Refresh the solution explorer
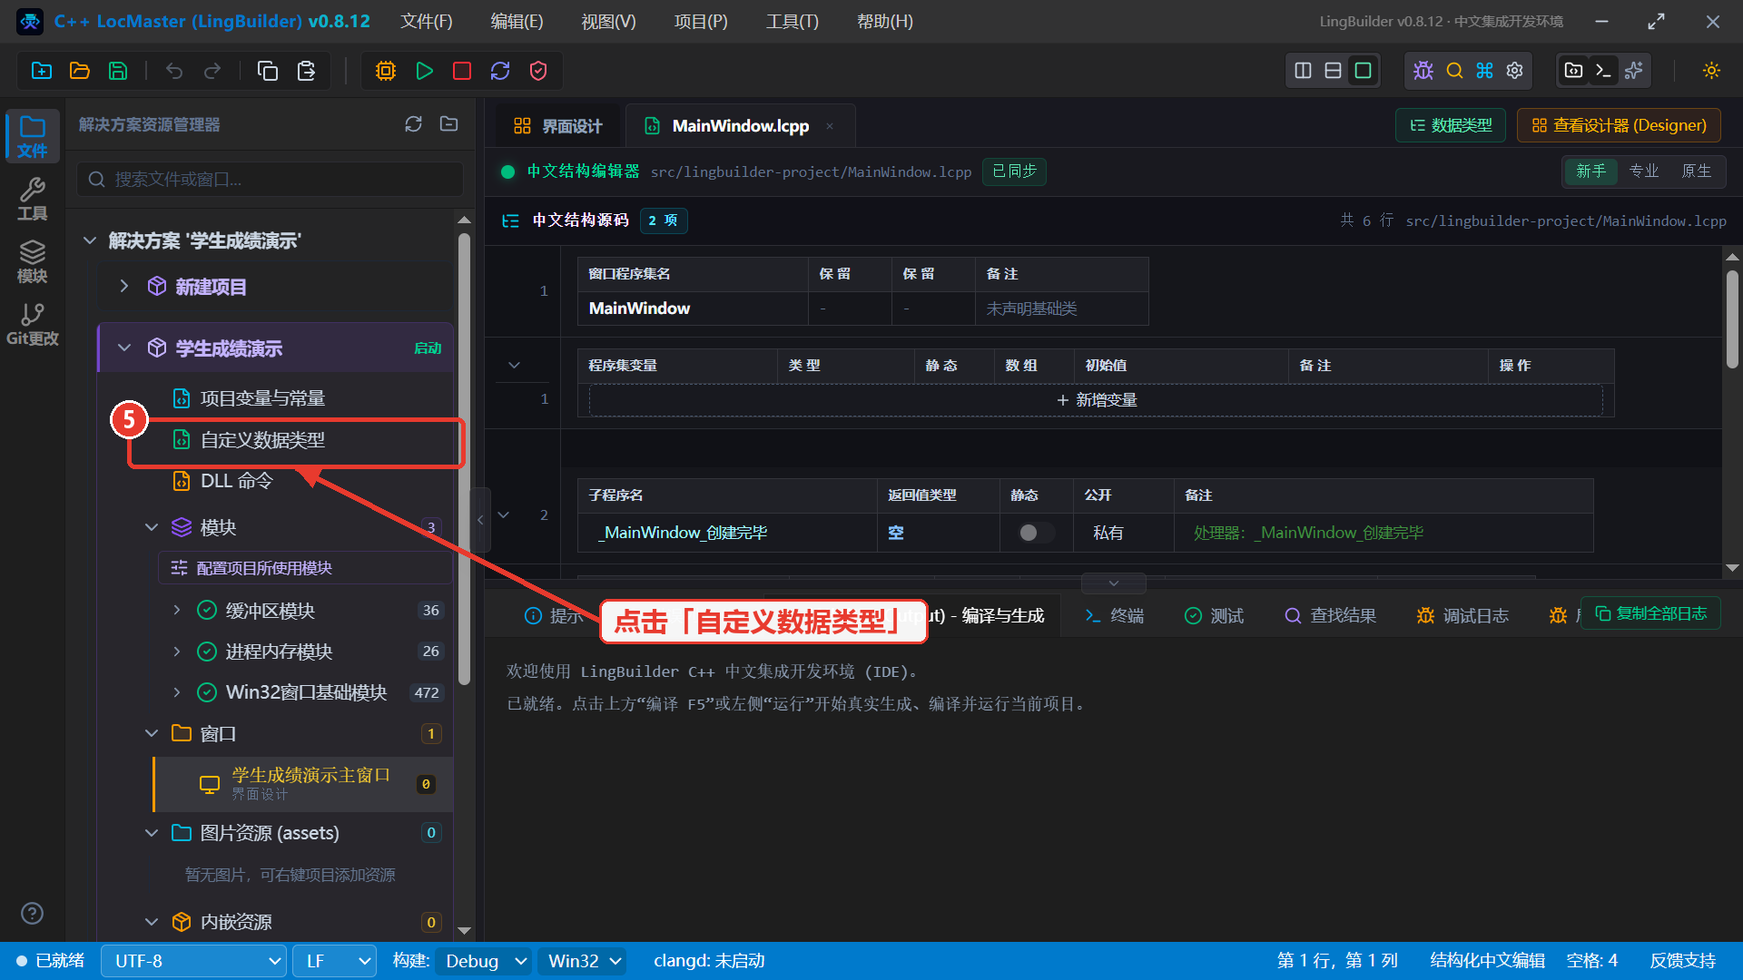Screen dimensions: 1743x980 [x=414, y=124]
